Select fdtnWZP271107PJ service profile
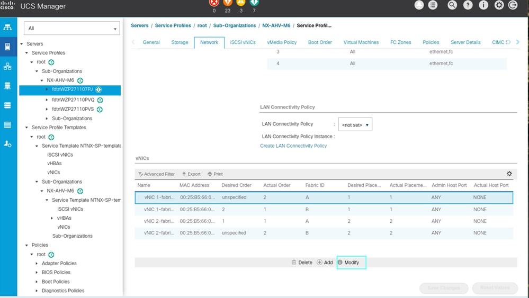 point(72,89)
